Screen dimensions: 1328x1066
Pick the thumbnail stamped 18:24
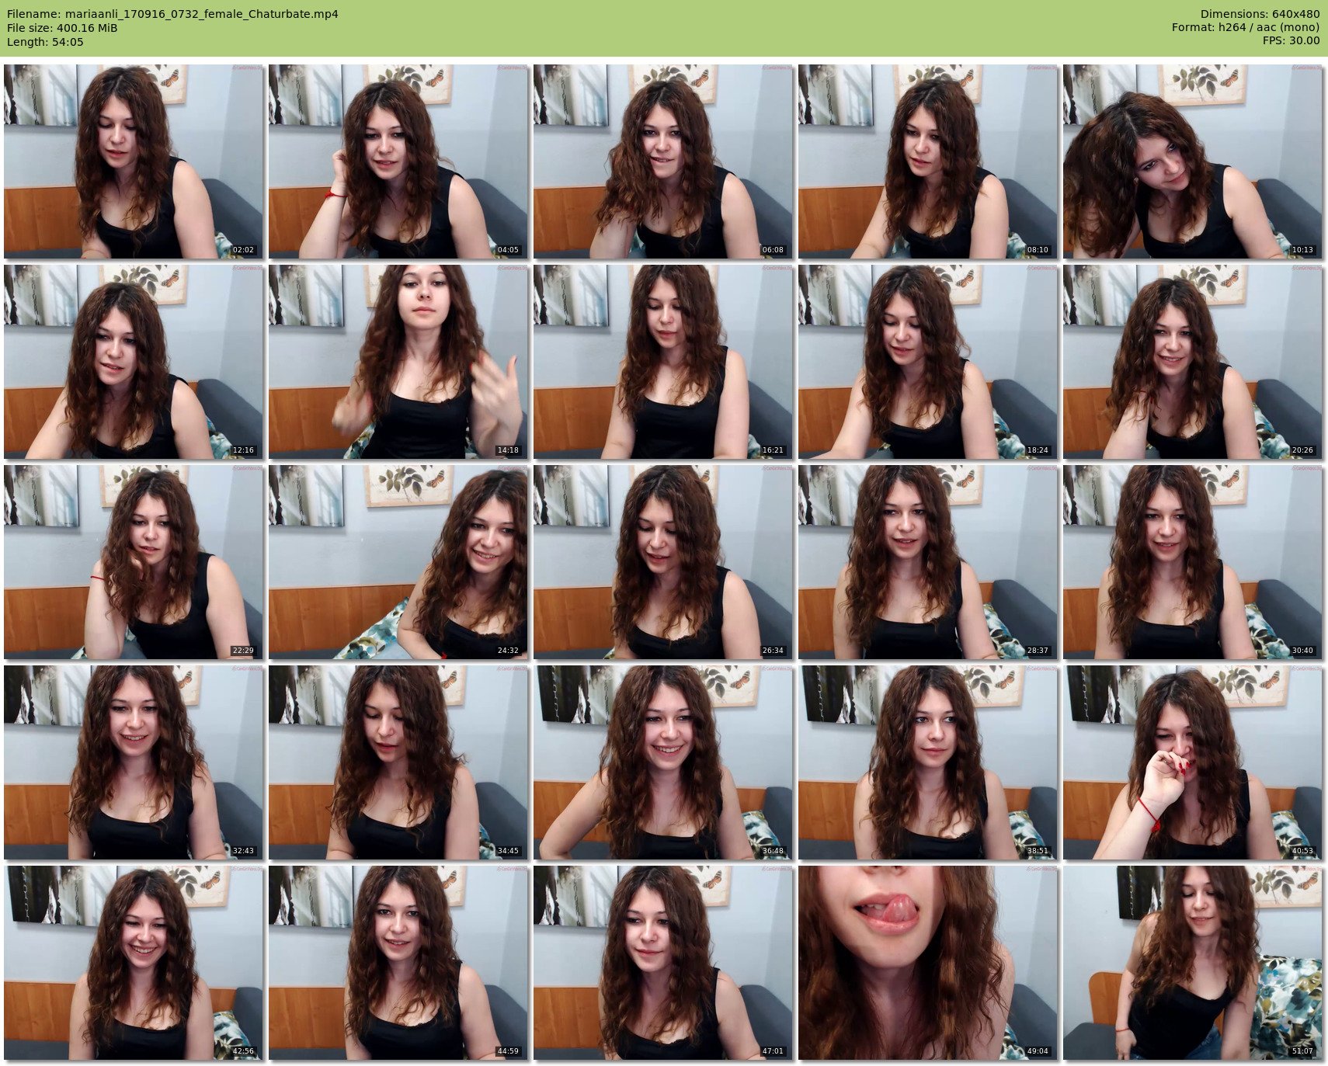tap(928, 362)
